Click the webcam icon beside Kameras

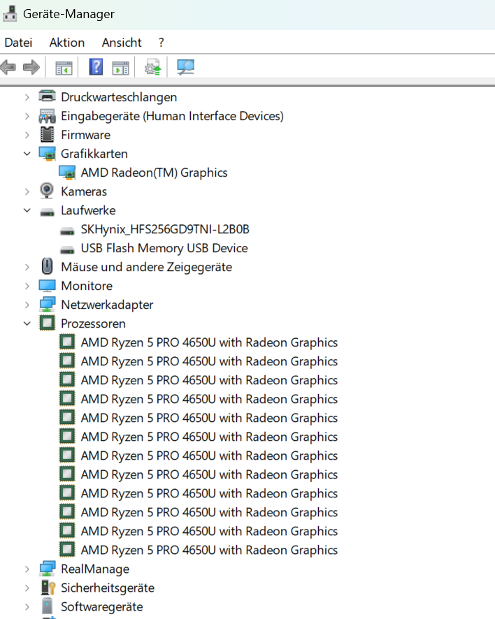pyautogui.click(x=47, y=191)
